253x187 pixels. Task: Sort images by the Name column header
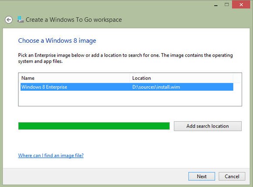point(74,78)
